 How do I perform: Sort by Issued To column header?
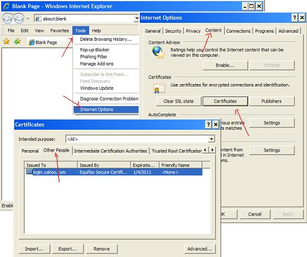pos(51,165)
